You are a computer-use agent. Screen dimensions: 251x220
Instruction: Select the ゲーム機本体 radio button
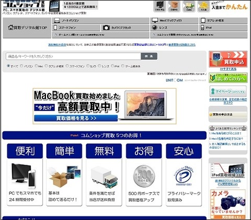tap(123, 66)
